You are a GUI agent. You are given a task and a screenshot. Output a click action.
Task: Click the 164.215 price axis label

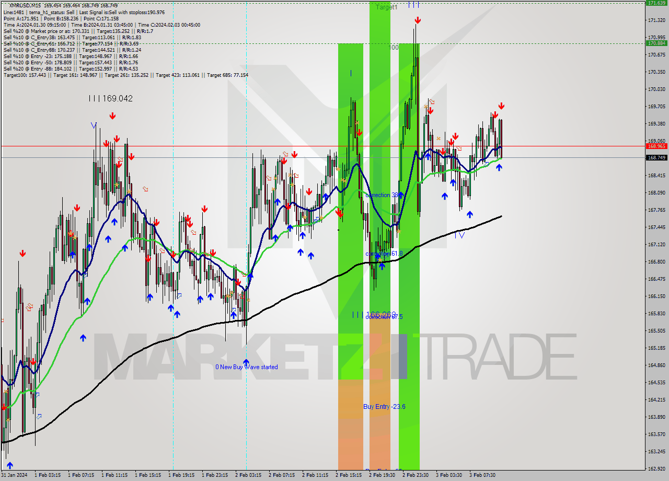point(656,400)
